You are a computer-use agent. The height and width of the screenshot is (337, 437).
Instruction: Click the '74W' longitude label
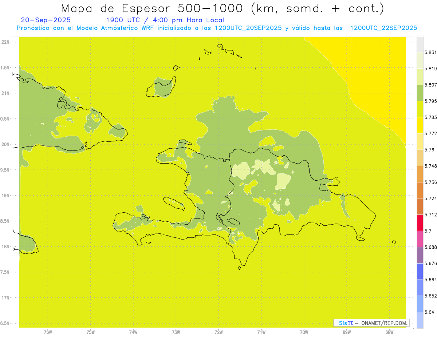(x=133, y=332)
